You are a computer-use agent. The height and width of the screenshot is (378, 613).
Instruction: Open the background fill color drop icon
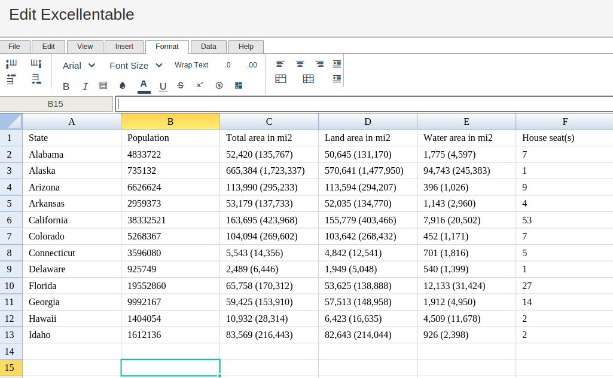click(x=123, y=86)
